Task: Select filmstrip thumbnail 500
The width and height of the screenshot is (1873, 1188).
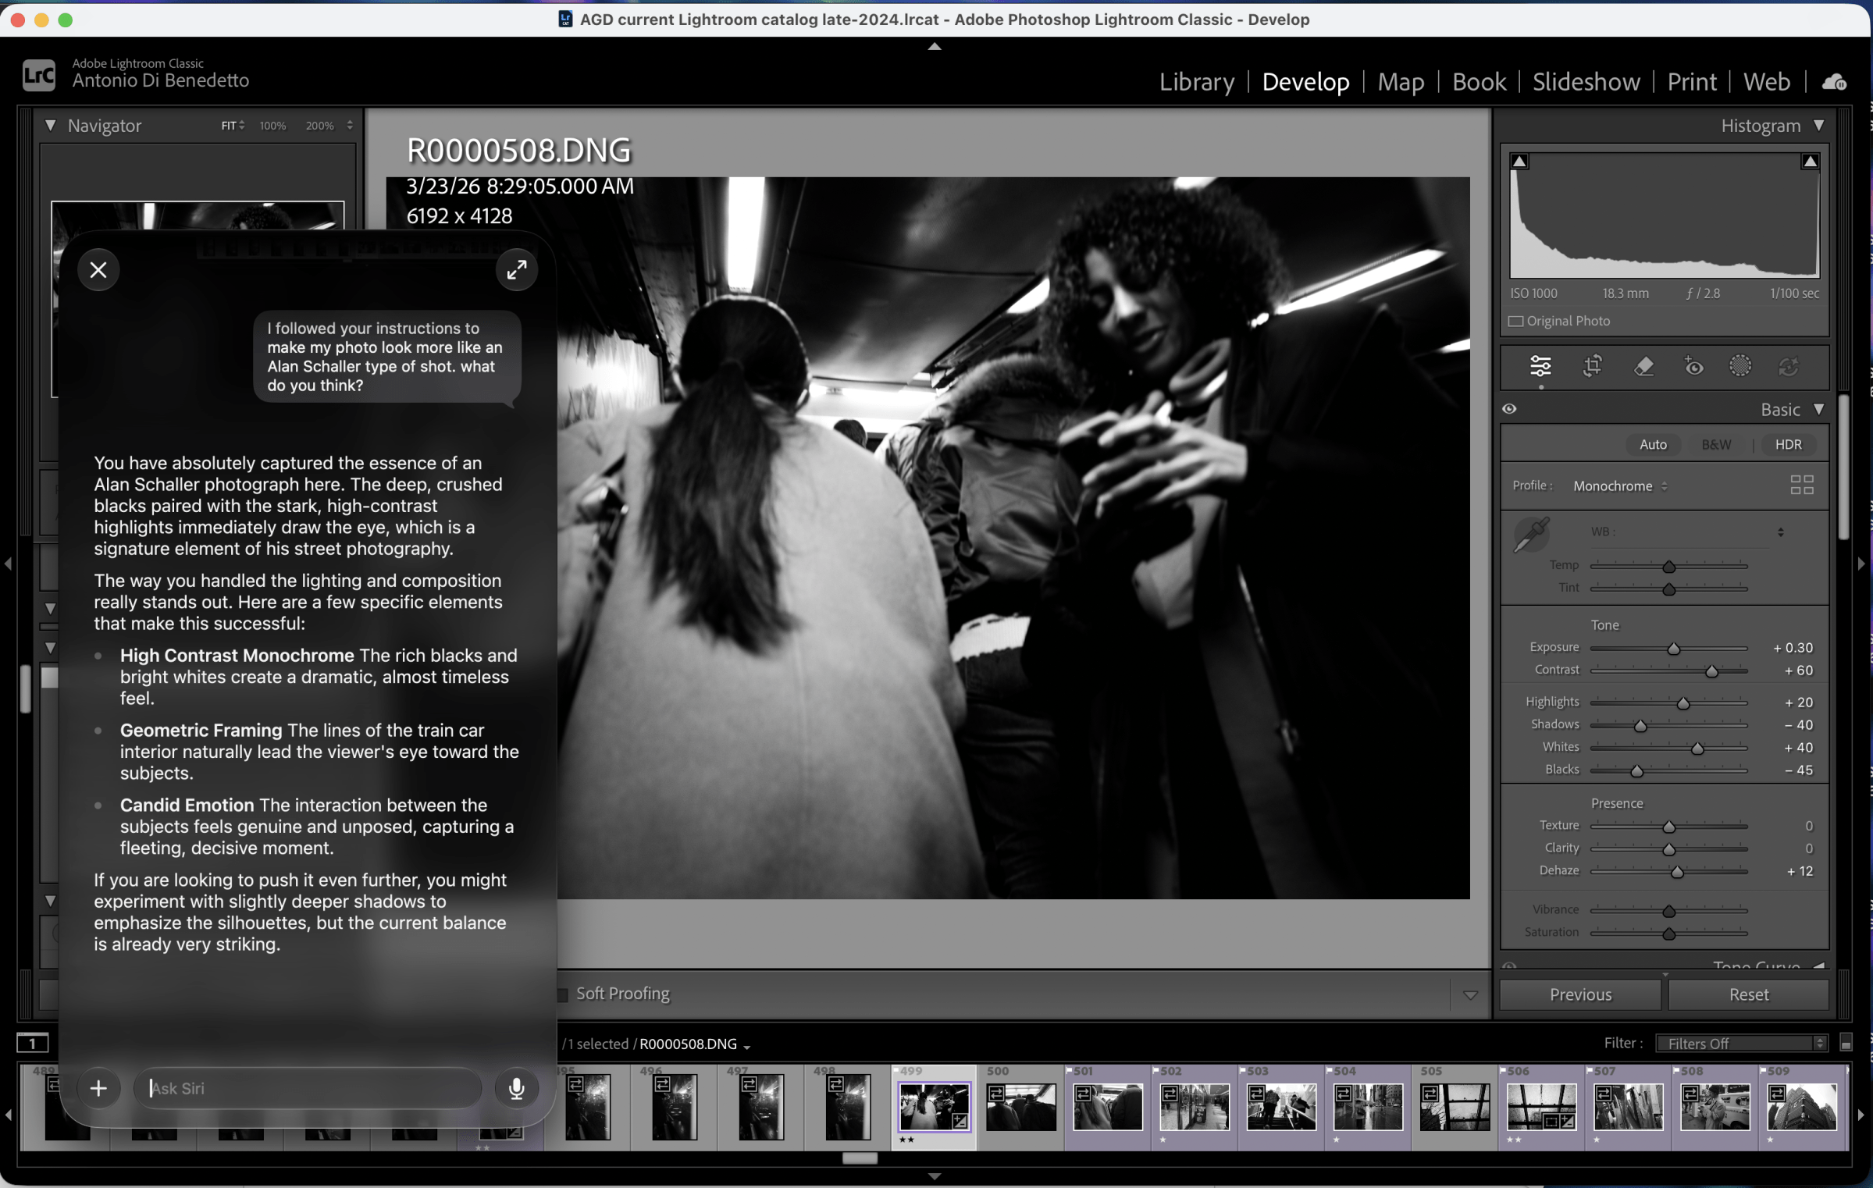Action: pyautogui.click(x=1020, y=1106)
